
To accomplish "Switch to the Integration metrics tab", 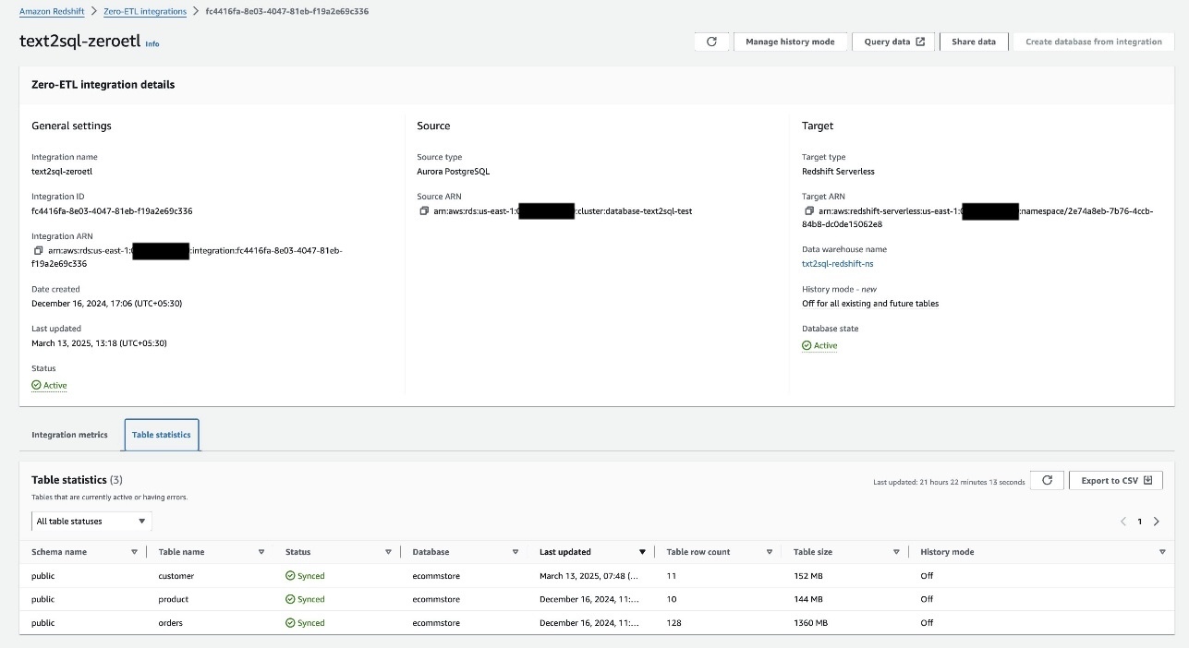I will (x=69, y=435).
